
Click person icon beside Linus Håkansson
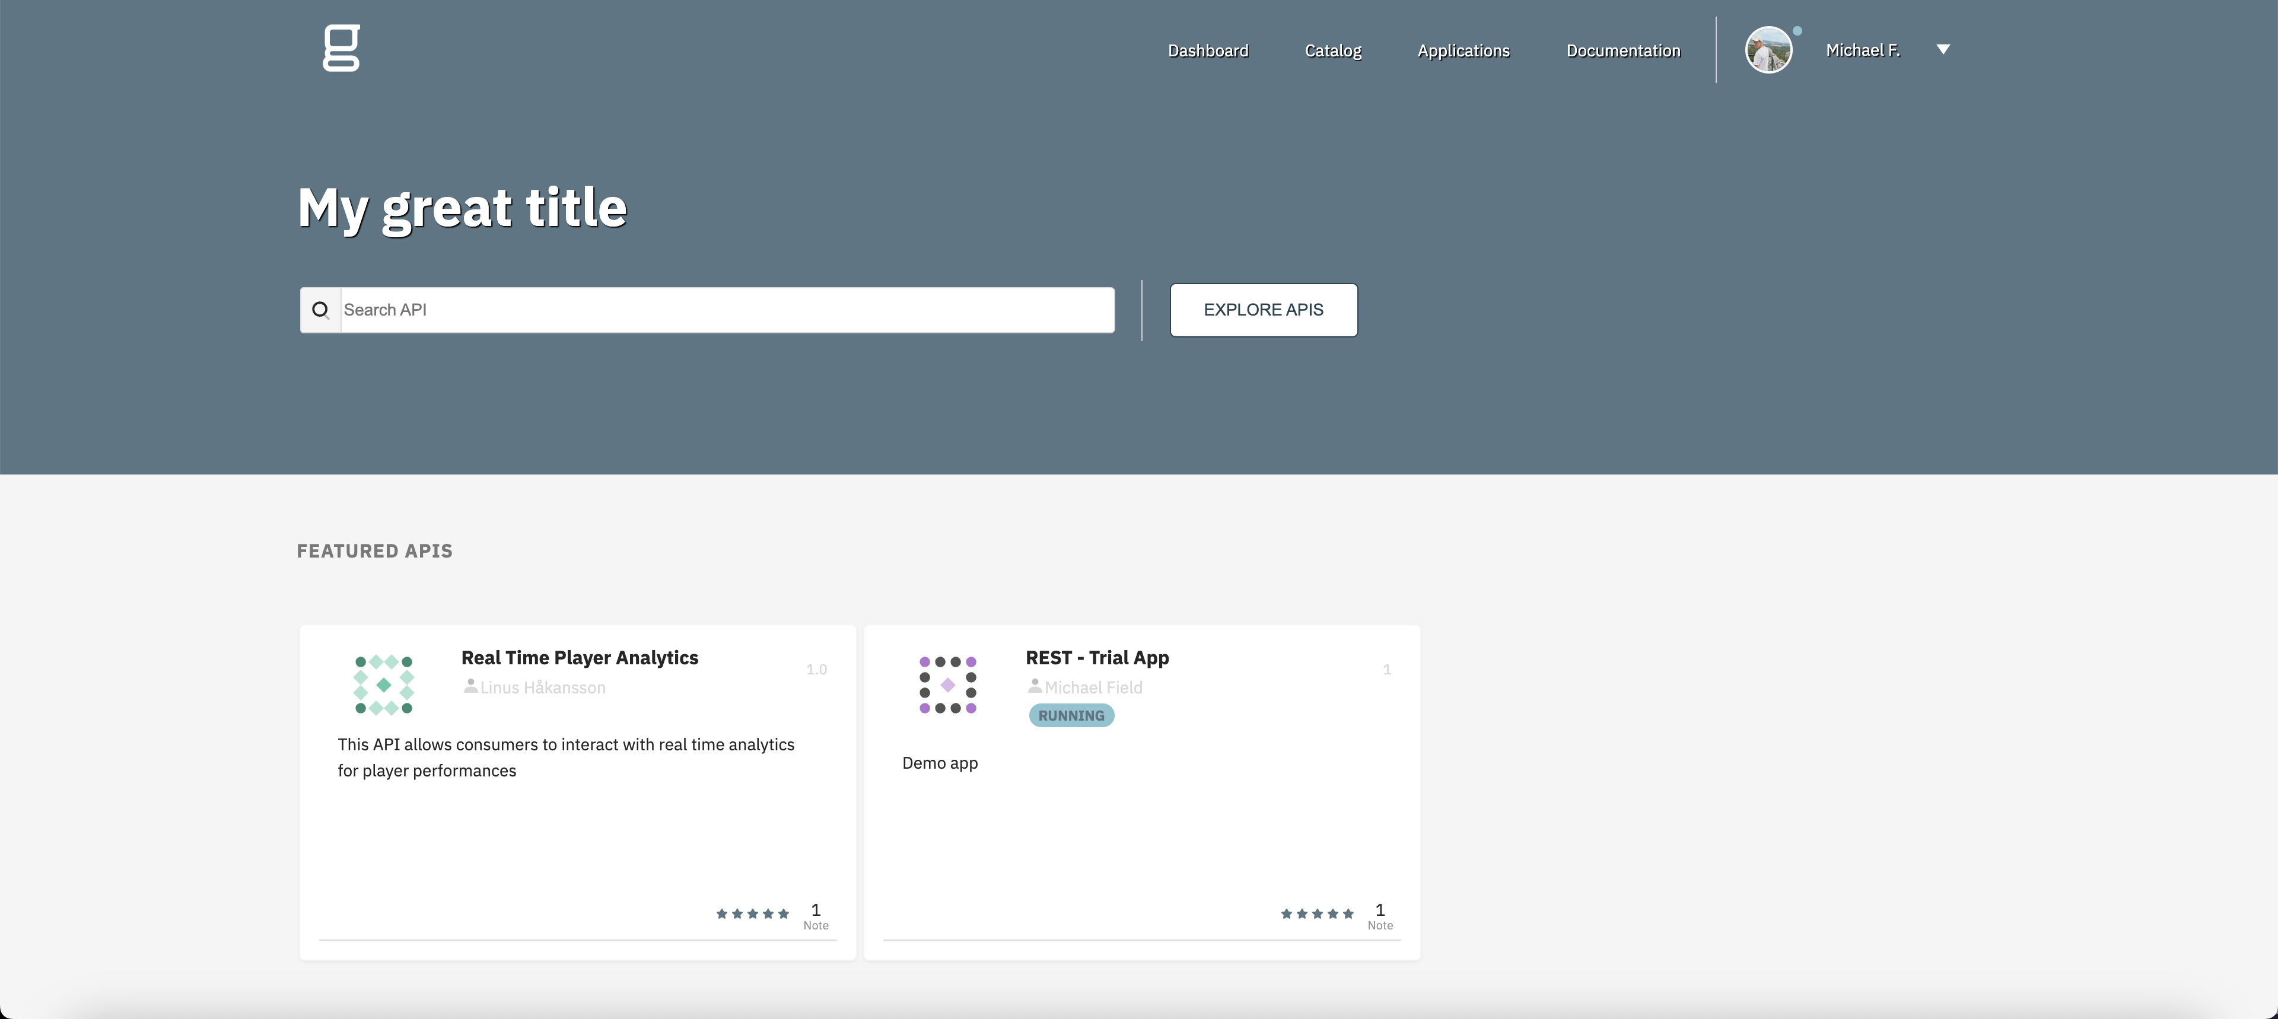[470, 686]
